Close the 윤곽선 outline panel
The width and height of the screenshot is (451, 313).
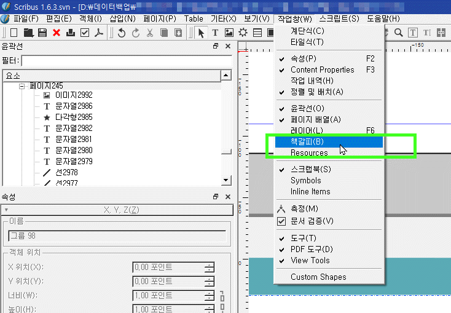(x=228, y=46)
